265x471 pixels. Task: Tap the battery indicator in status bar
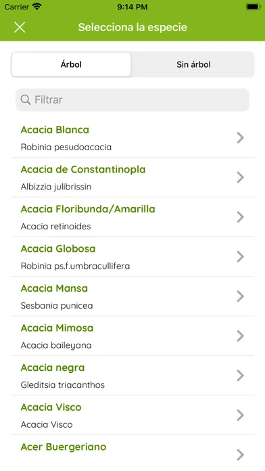(254, 7)
